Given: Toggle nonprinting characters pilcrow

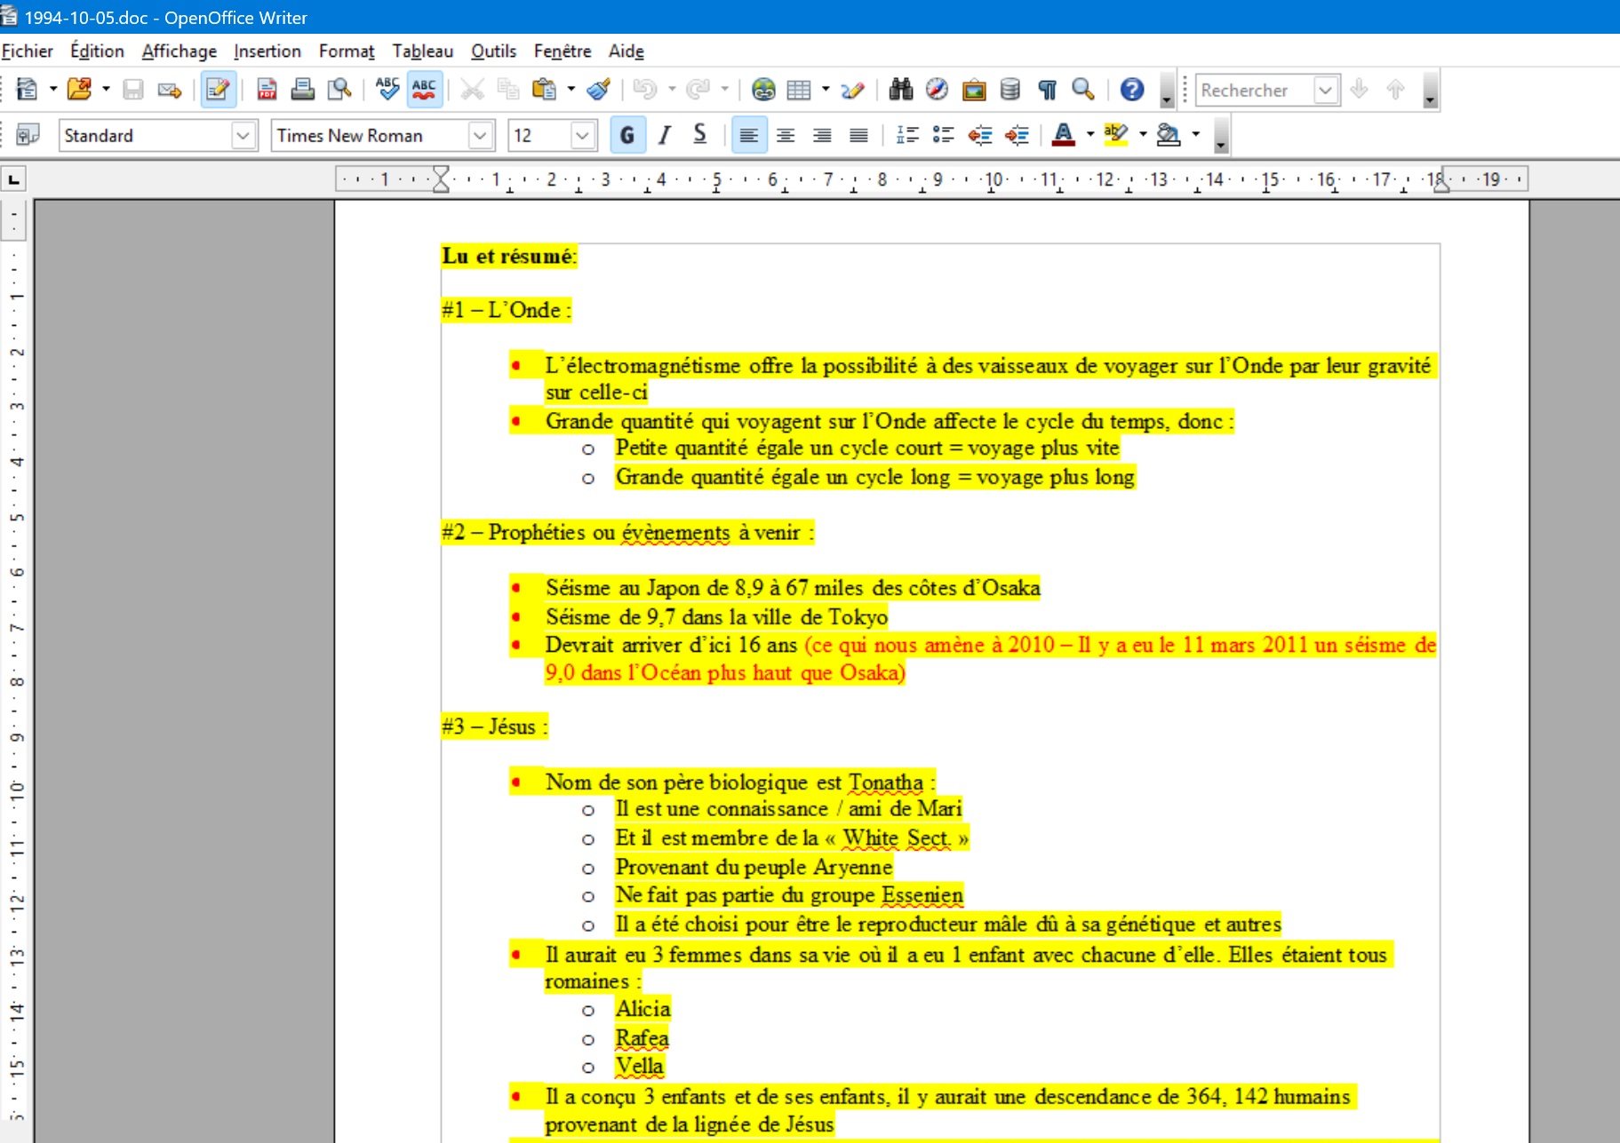Looking at the screenshot, I should coord(1047,90).
